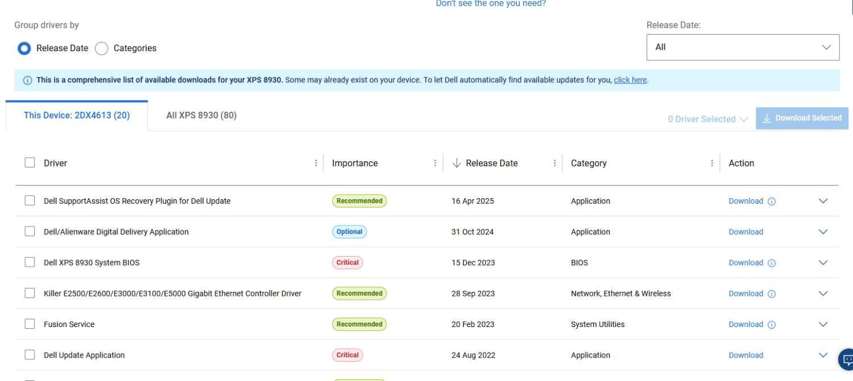The height and width of the screenshot is (381, 853).
Task: Open Category column options menu (three dots)
Action: click(712, 163)
